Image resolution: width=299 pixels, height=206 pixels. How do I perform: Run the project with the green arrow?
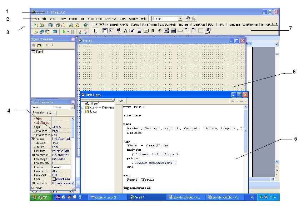click(x=64, y=32)
